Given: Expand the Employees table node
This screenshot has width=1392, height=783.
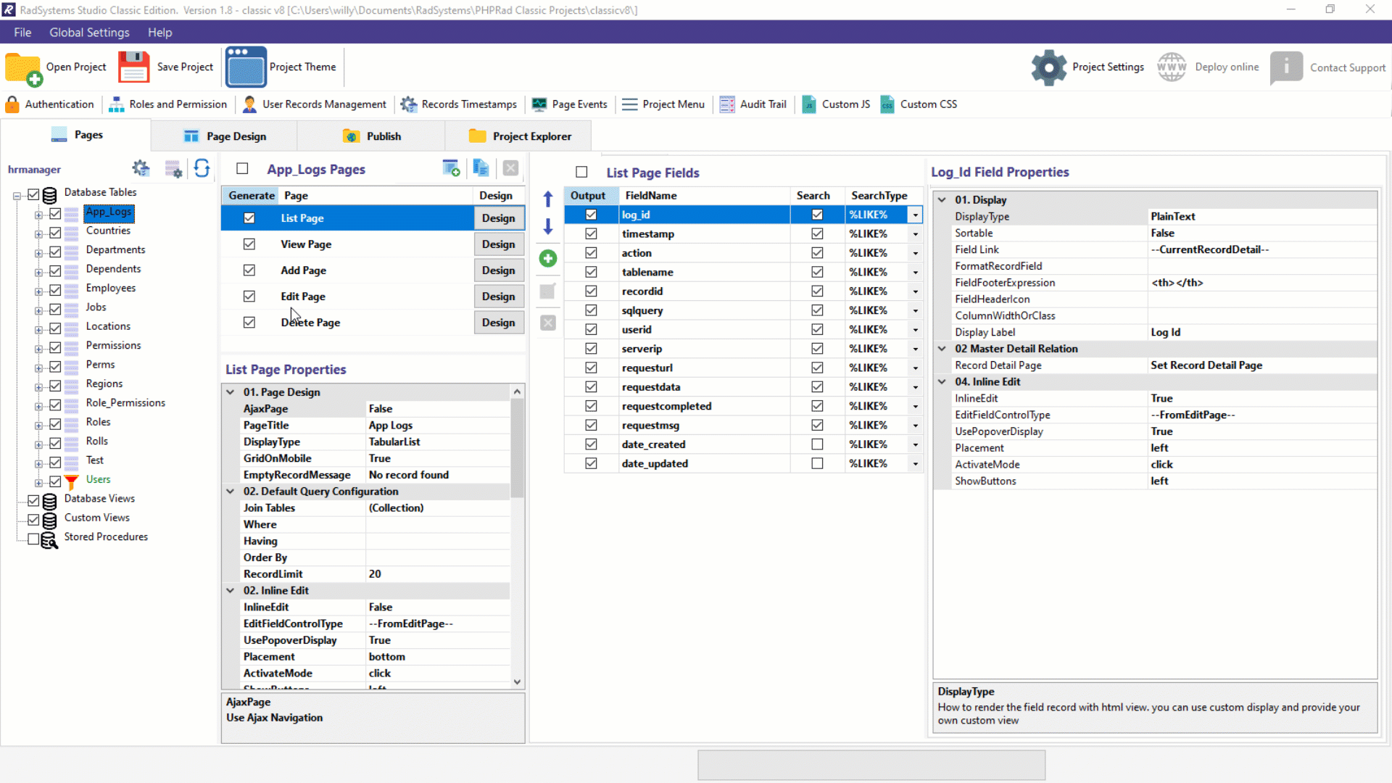Looking at the screenshot, I should pyautogui.click(x=38, y=291).
